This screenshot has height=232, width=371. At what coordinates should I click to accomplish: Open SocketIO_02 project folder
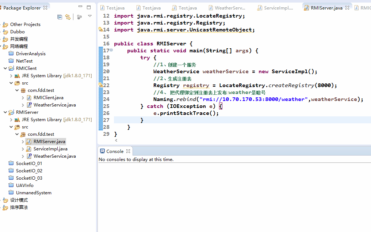point(29,171)
